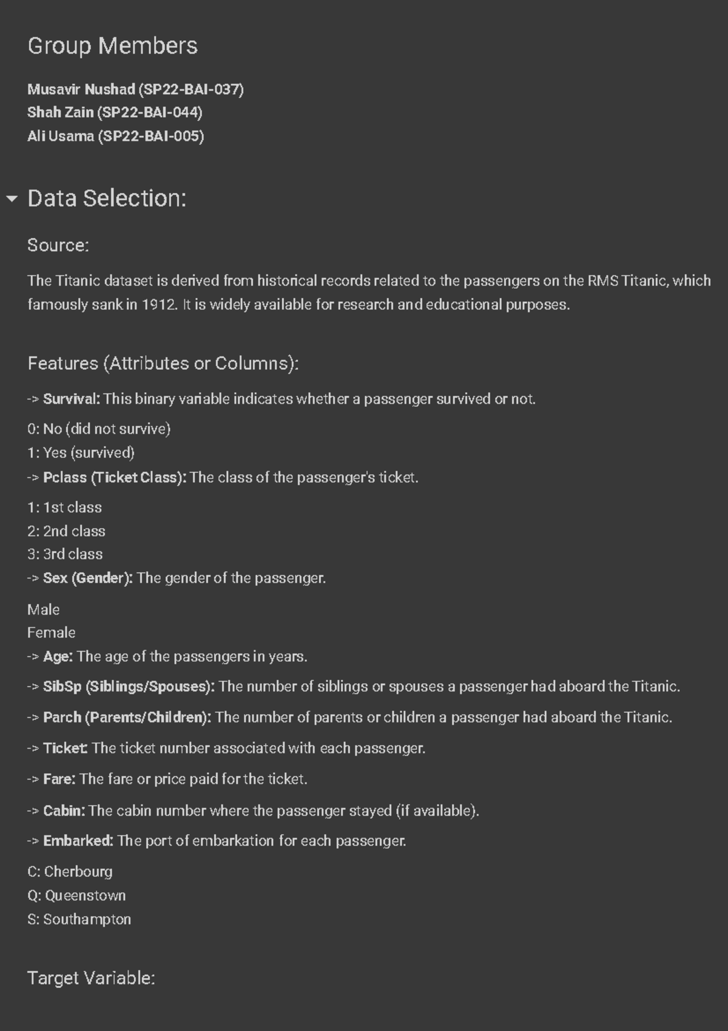Click the bold Survival feature label

click(71, 399)
